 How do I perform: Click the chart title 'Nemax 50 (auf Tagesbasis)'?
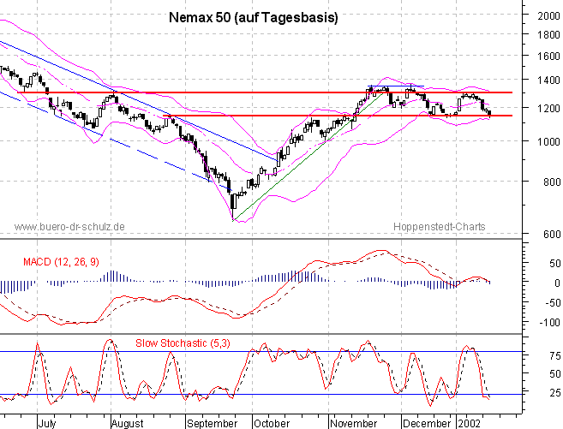coord(254,18)
